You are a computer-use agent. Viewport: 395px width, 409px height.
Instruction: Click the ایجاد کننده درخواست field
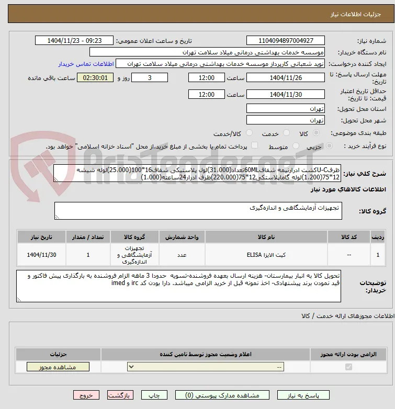click(220, 64)
